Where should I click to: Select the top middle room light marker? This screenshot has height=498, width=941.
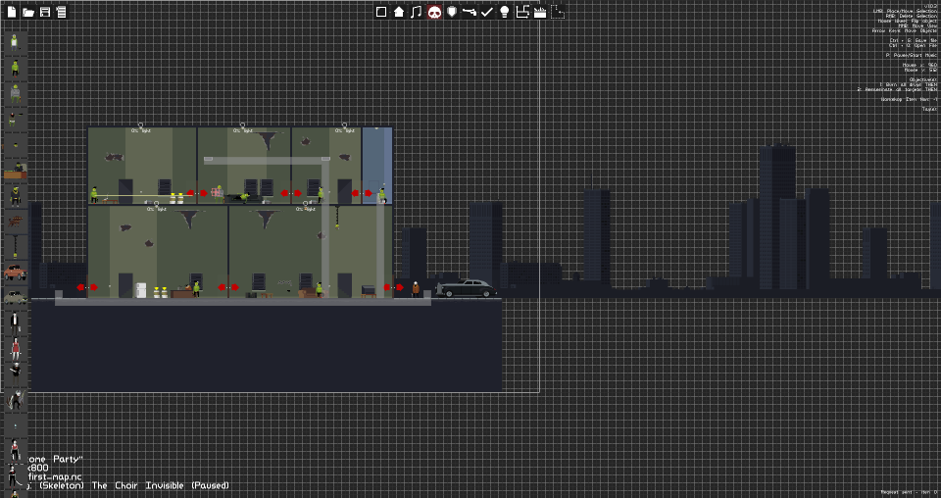242,127
